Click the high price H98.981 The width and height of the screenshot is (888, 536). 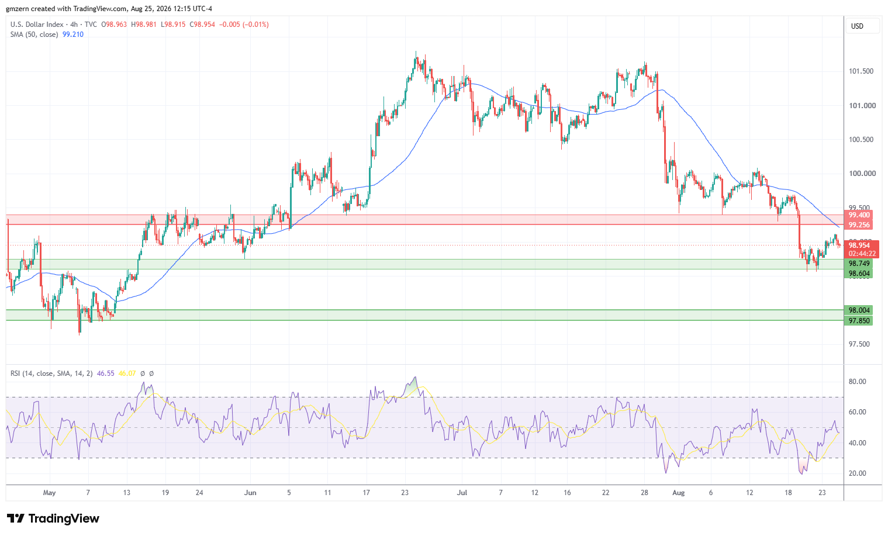coord(144,25)
